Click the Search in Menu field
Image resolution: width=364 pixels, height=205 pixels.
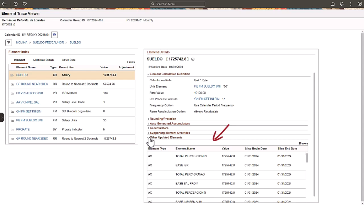177,4
